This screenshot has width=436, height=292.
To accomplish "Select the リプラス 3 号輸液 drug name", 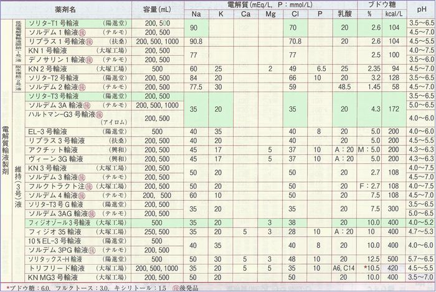I will (x=57, y=140).
